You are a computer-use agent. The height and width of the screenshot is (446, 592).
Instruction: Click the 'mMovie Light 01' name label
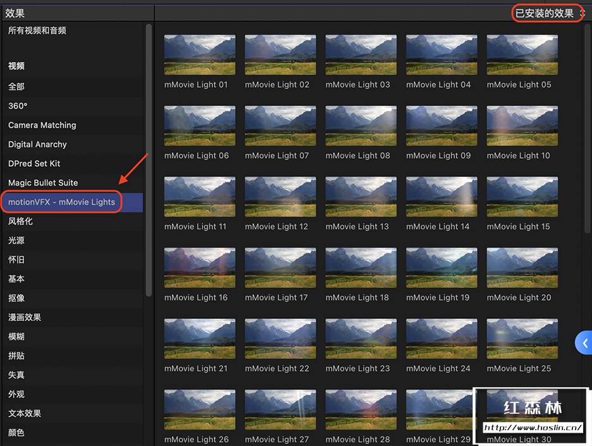[x=196, y=85]
